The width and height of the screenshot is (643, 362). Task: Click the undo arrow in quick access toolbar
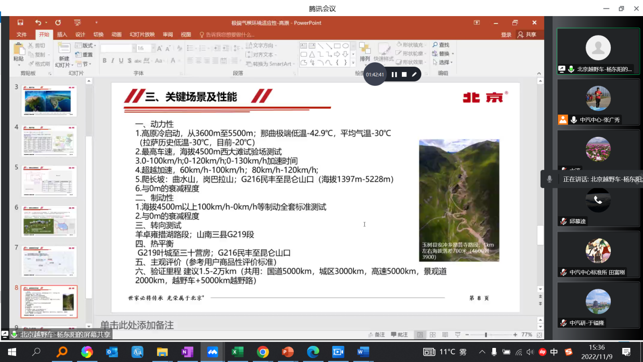tap(38, 23)
